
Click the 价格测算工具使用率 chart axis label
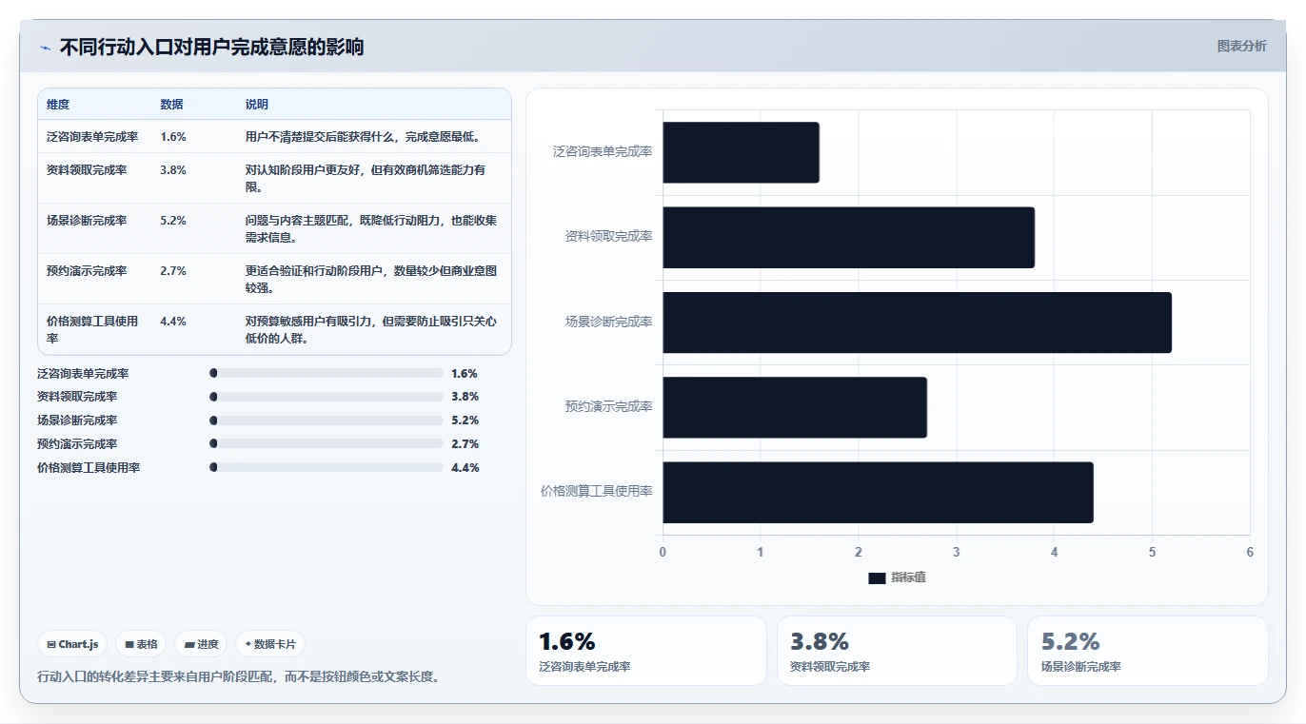click(597, 492)
